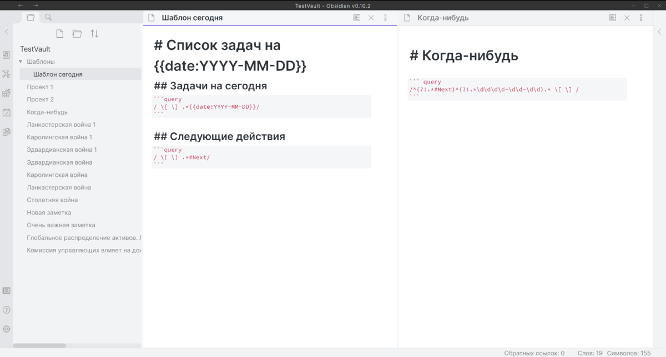Open the Шаблон сегодня note in the tree

coord(80,74)
